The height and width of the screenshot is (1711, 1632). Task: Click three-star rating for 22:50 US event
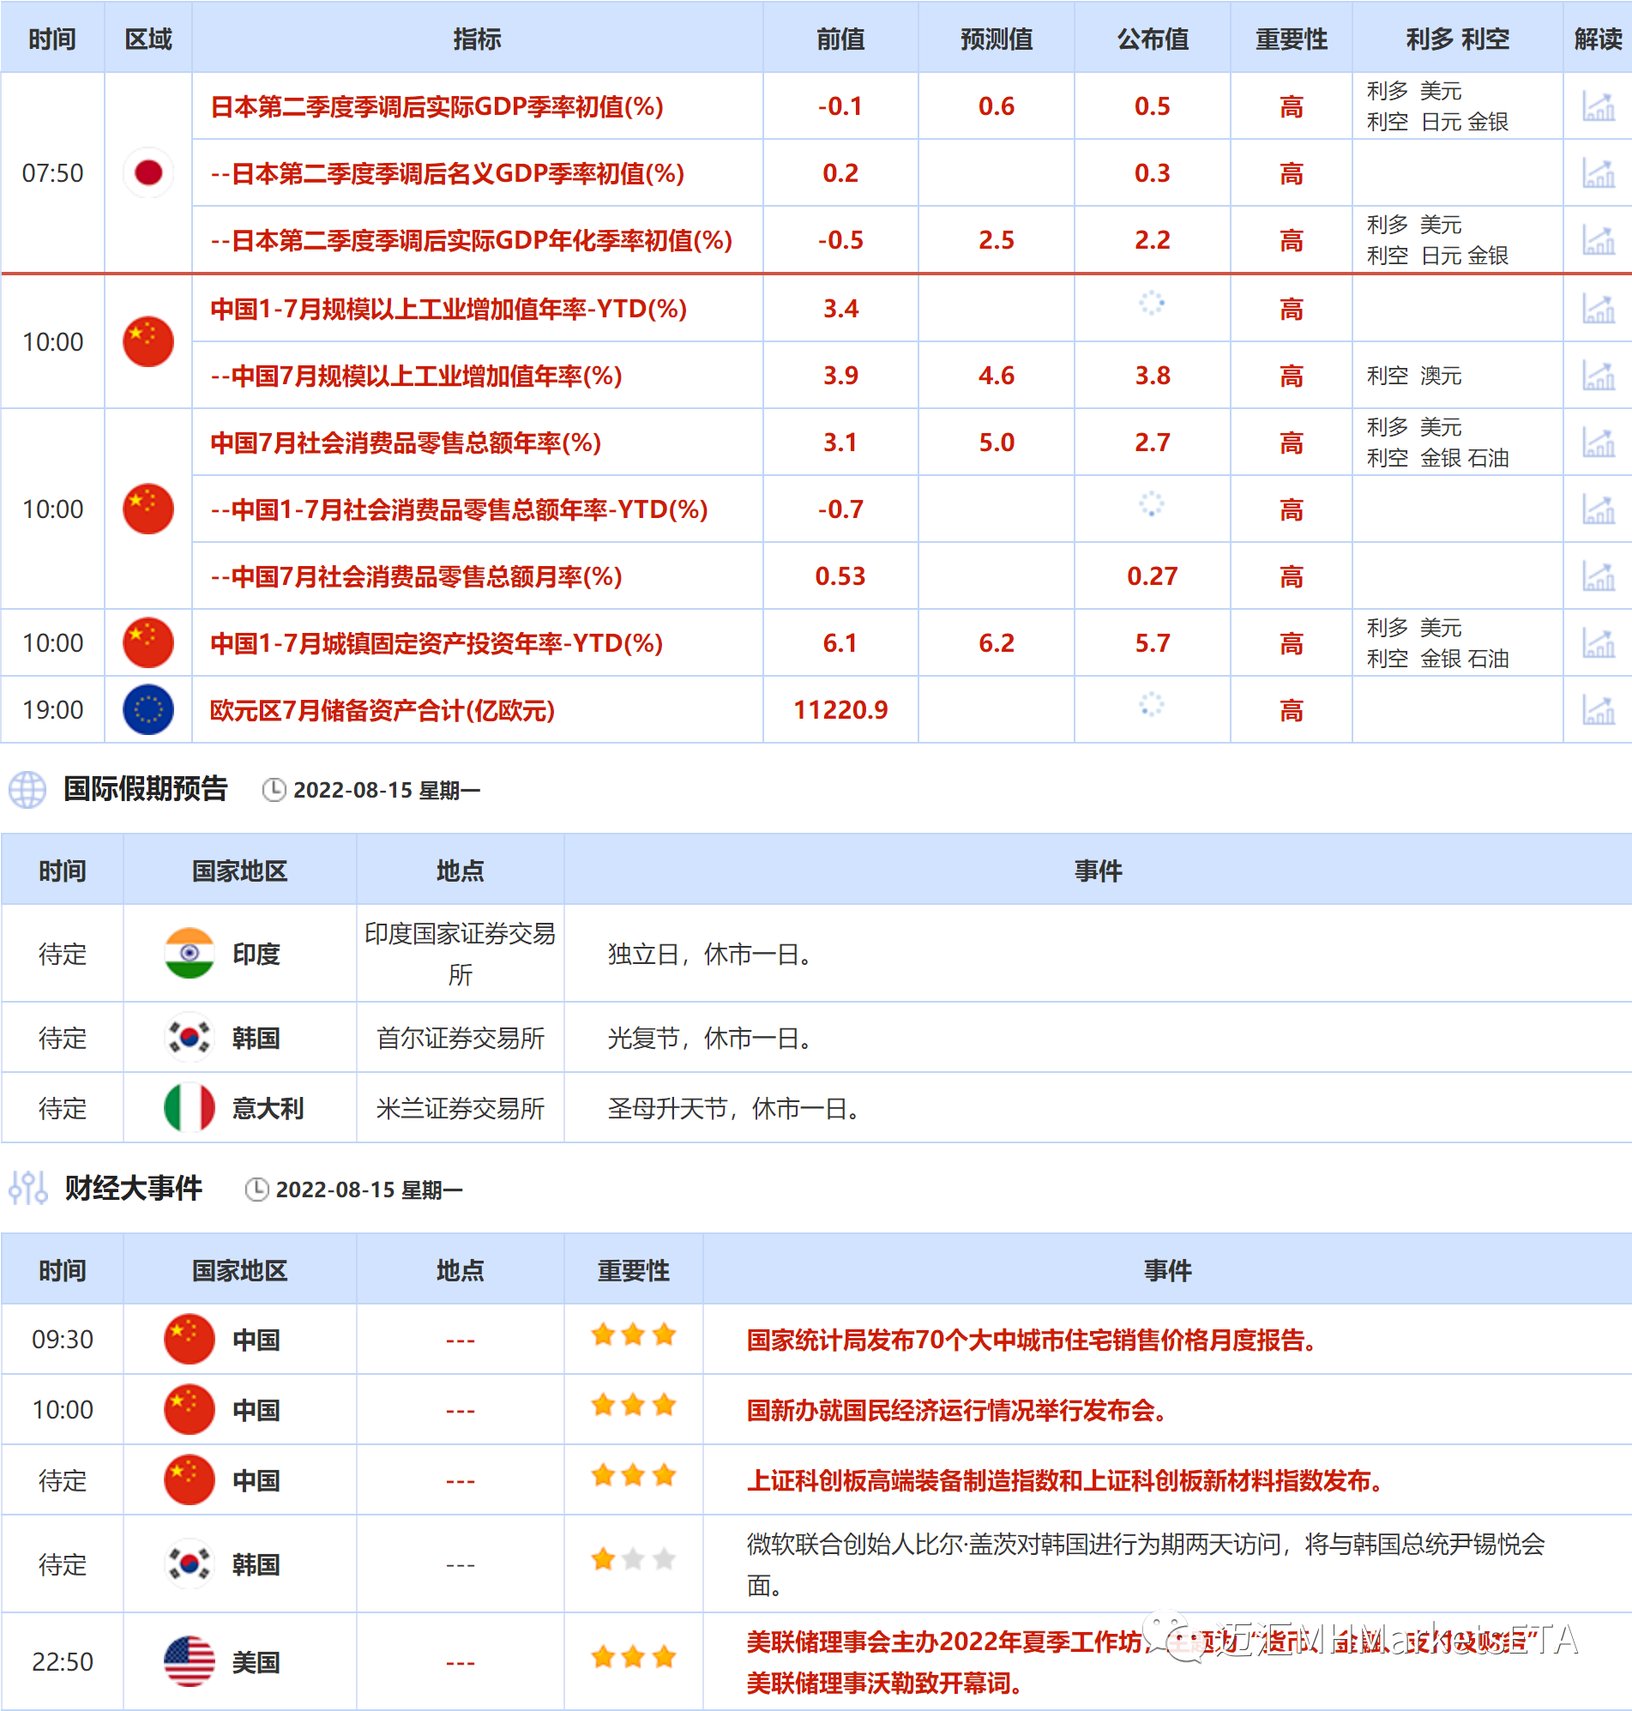coord(633,1656)
